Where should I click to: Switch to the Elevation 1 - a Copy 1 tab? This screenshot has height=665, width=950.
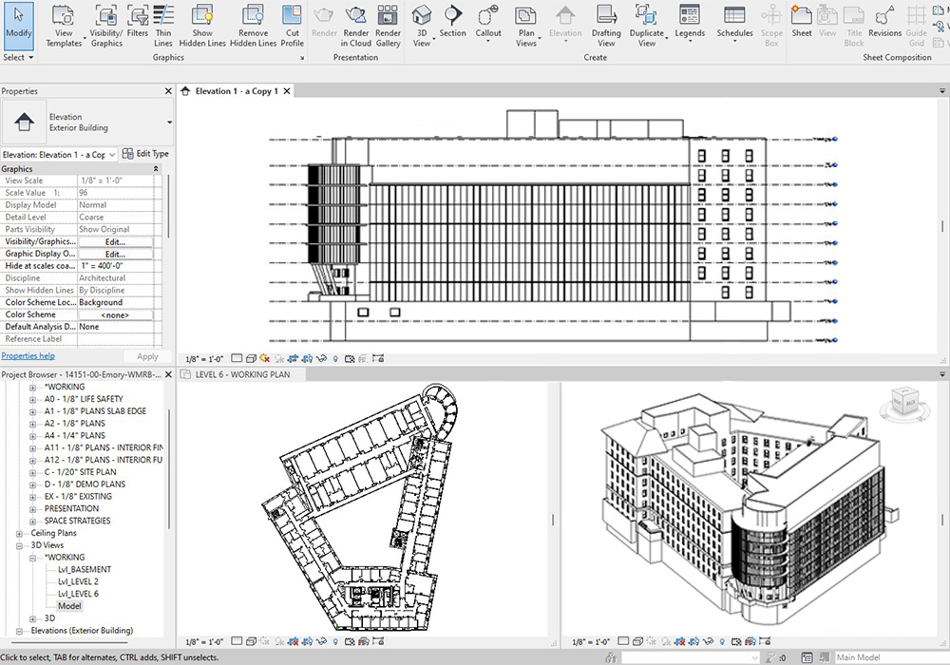pyautogui.click(x=236, y=91)
